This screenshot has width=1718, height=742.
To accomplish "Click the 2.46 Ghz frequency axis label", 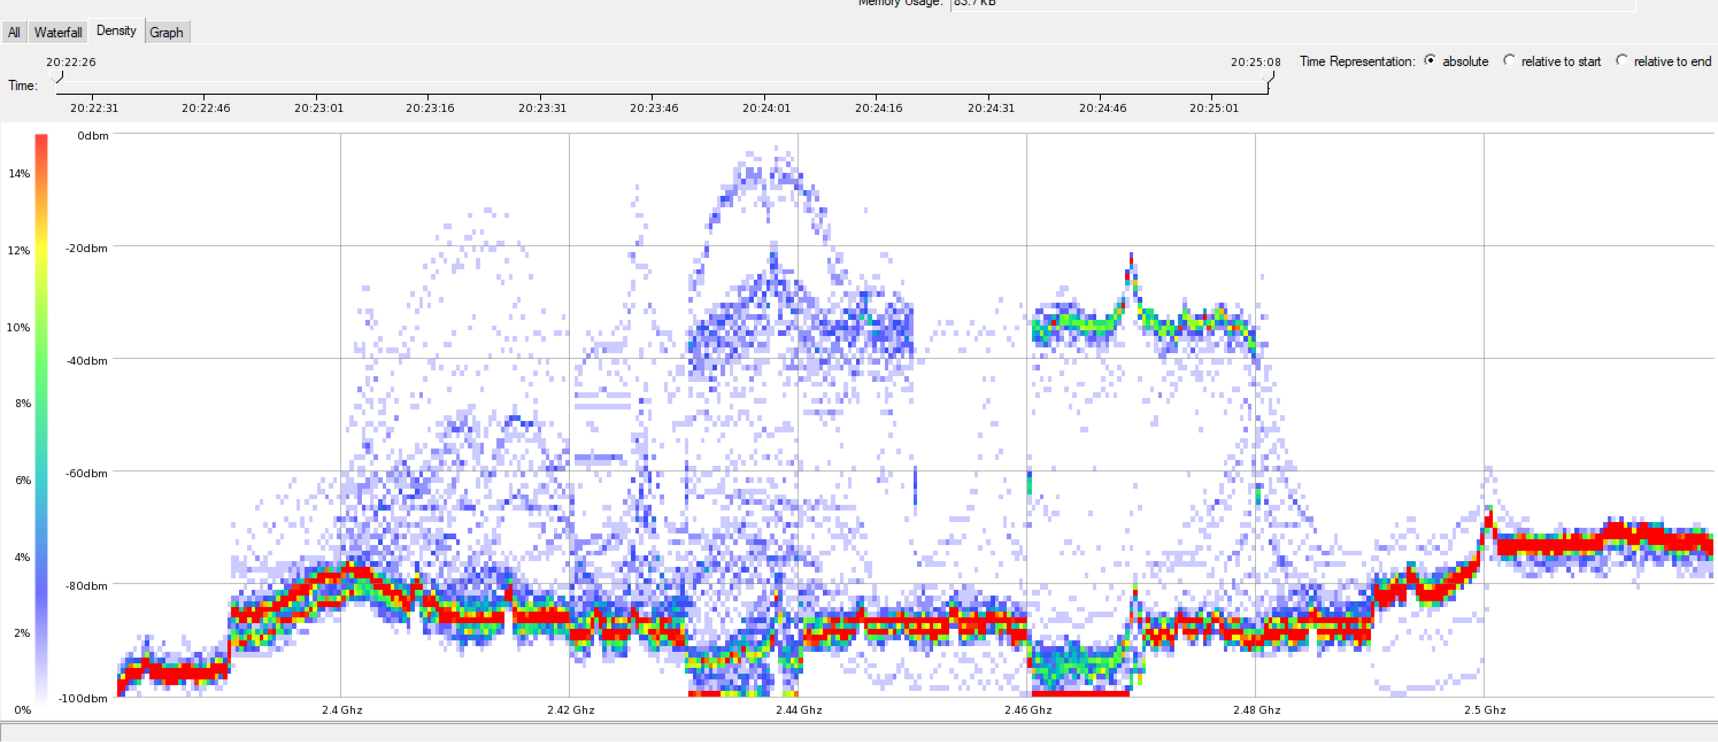I will (x=1028, y=710).
